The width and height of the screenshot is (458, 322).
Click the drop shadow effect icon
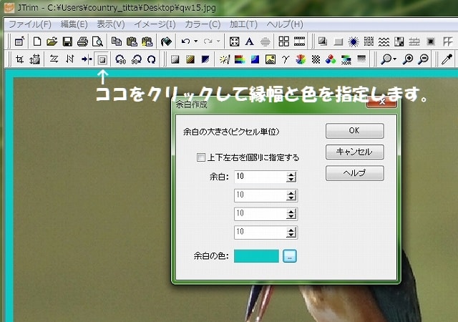pos(323,42)
